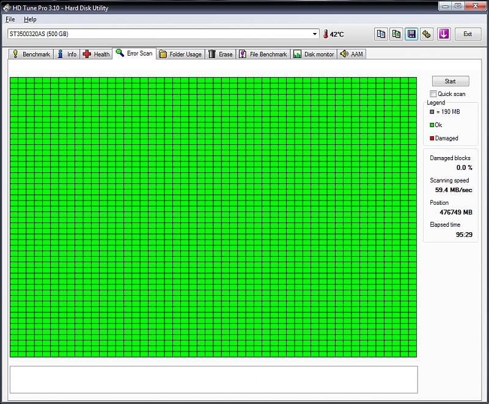Click the 0.0 % damaged blocks value
Image resolution: width=489 pixels, height=404 pixels.
coord(464,167)
